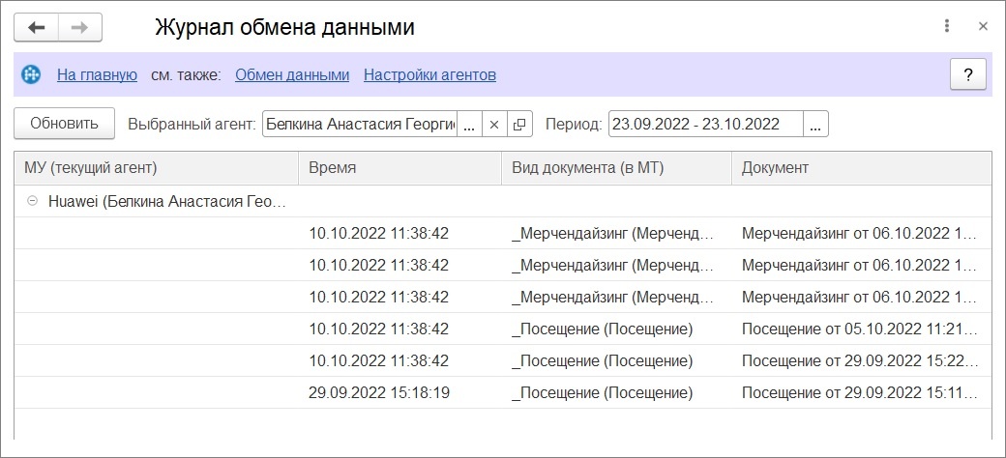Go back with the left arrow button
Screen dimensions: 1006x458
click(x=37, y=28)
